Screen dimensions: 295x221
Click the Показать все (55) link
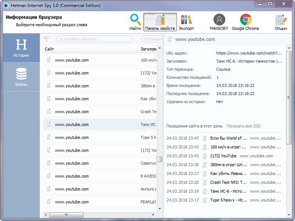pyautogui.click(x=244, y=126)
